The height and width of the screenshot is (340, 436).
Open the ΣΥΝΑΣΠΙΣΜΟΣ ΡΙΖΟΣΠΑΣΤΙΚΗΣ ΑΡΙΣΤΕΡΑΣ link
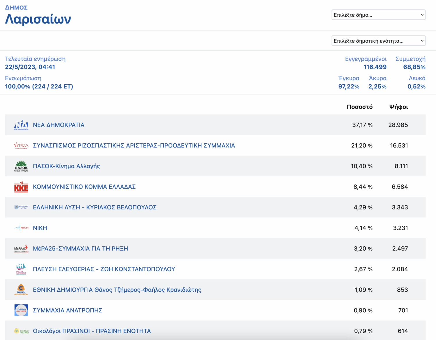click(134, 145)
